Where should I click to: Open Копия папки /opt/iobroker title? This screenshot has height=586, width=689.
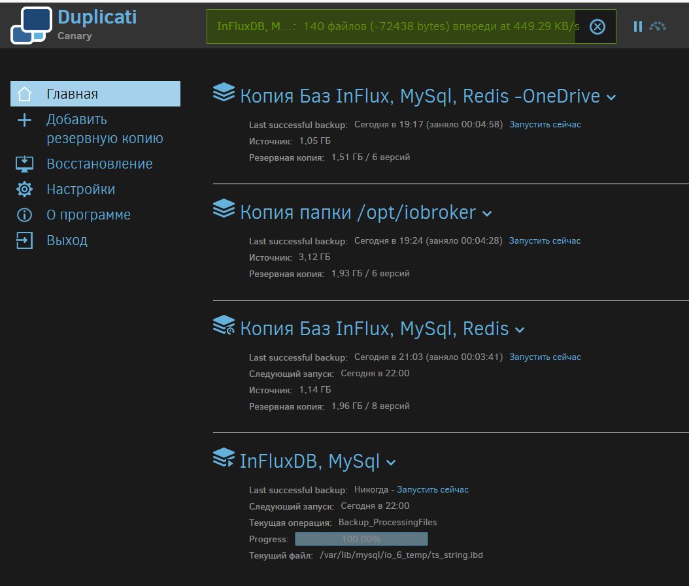coord(358,212)
